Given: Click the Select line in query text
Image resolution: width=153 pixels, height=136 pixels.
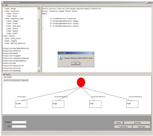Looking at the screenshot, I should point(60,11).
